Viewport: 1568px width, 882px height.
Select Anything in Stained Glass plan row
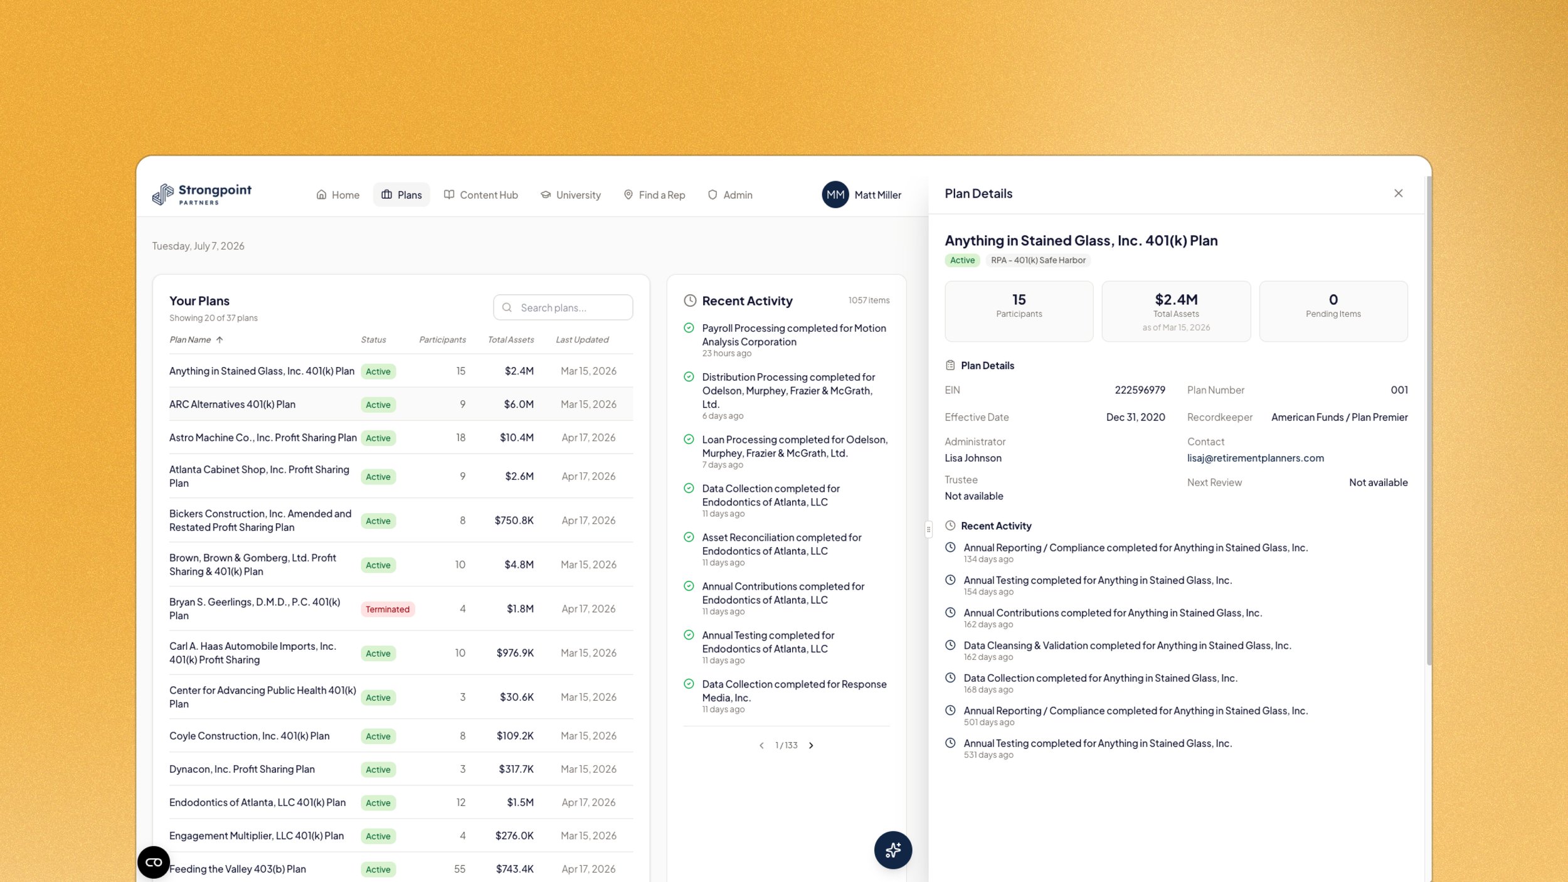tap(401, 371)
